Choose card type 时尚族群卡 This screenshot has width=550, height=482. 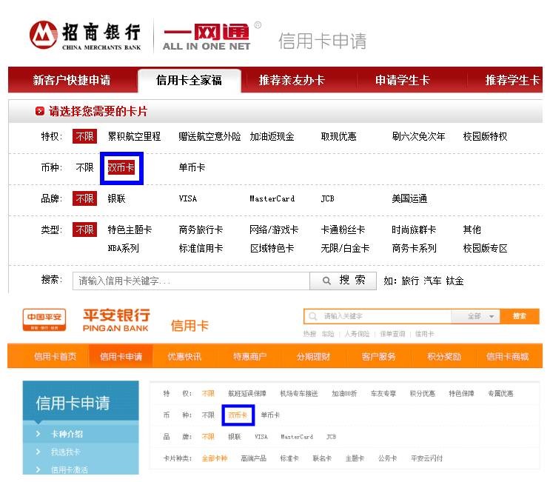(x=414, y=230)
